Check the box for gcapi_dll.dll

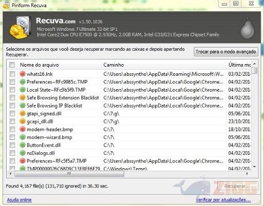pos(12,121)
